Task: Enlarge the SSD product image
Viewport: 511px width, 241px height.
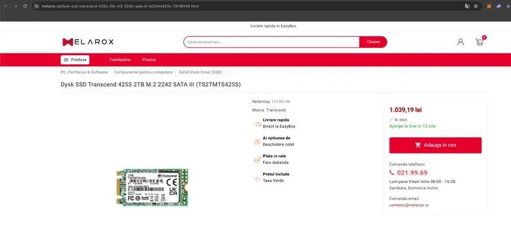Action: (x=152, y=187)
